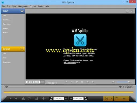Open the WM Converter link
137x103 pixels.
point(70,63)
